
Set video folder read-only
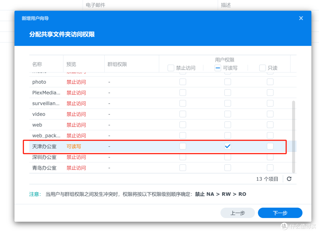270,114
